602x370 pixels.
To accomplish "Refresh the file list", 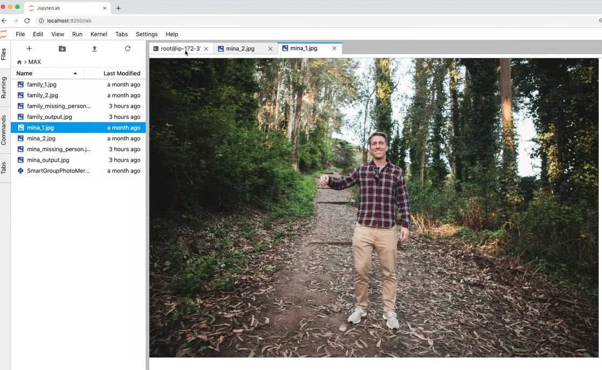I will [128, 49].
